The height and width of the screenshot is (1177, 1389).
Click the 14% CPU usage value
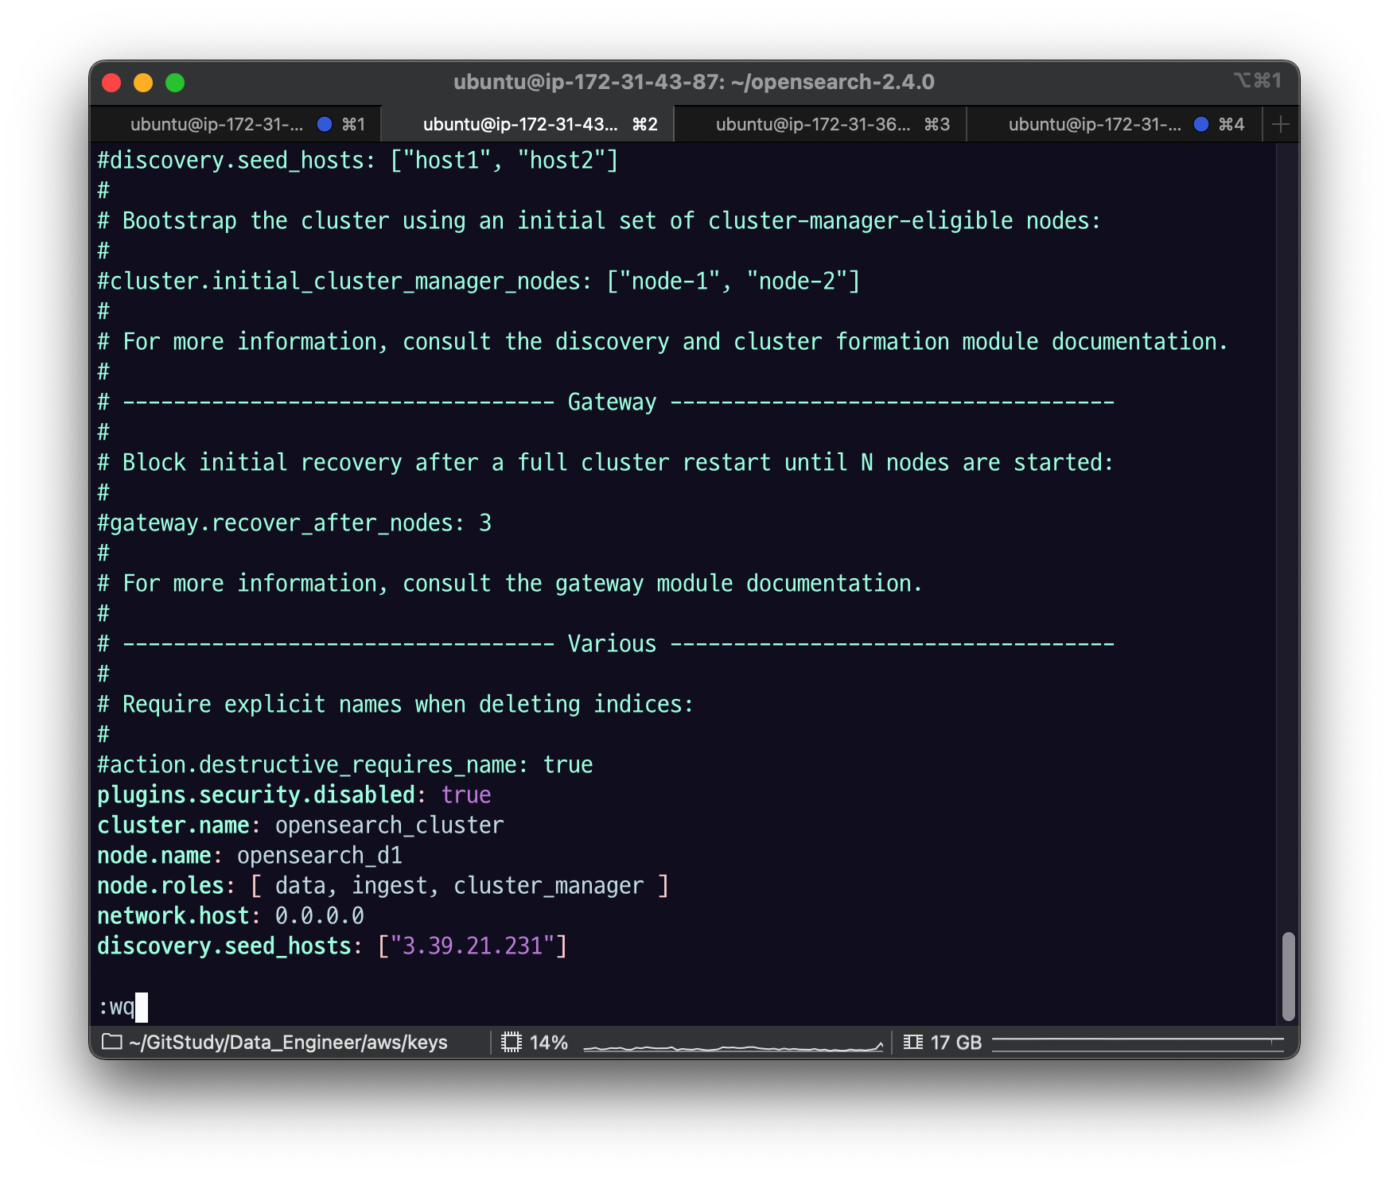549,1042
